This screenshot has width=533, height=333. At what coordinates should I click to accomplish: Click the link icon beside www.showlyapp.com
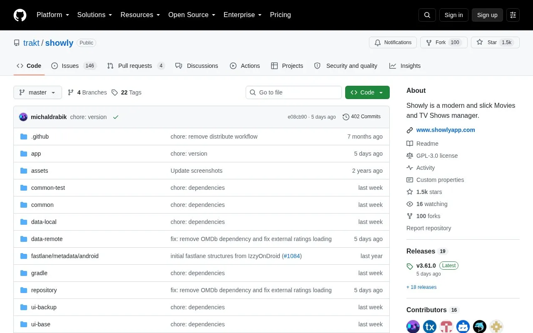(x=410, y=130)
